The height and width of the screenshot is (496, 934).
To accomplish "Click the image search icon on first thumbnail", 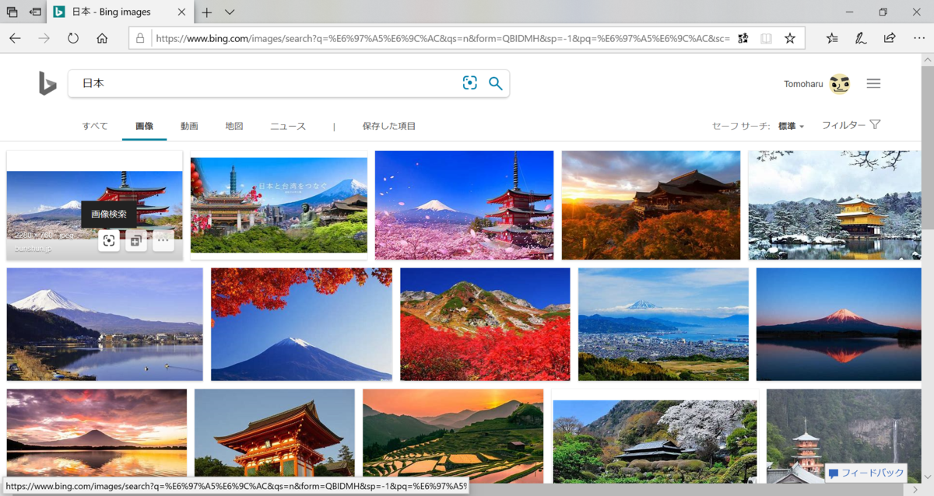I will point(109,241).
